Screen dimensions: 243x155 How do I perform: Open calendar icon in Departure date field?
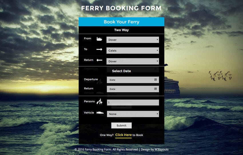point(156,80)
